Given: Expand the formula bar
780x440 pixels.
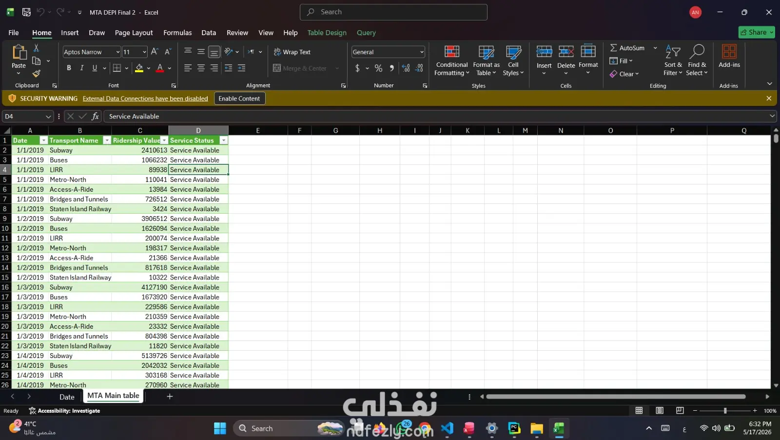Looking at the screenshot, I should point(772,116).
